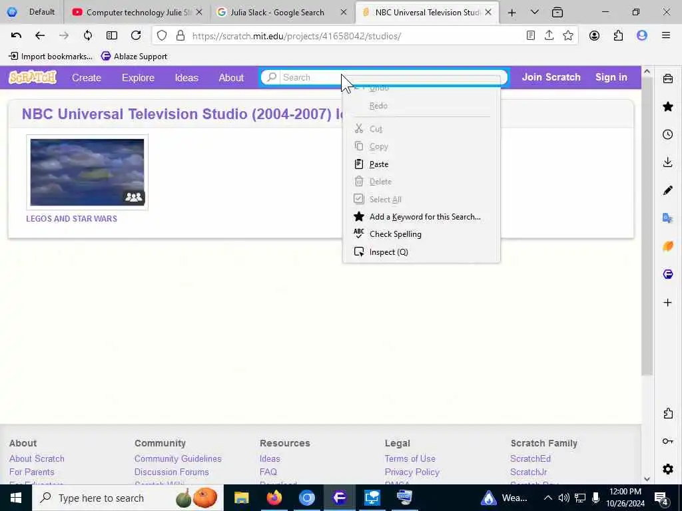Viewport: 682px width, 511px height.
Task: Open the Ablaze Support bookmark
Action: (134, 56)
